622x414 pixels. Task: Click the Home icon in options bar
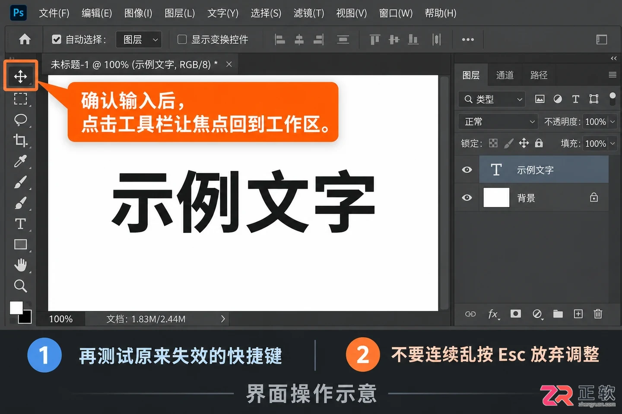click(25, 39)
